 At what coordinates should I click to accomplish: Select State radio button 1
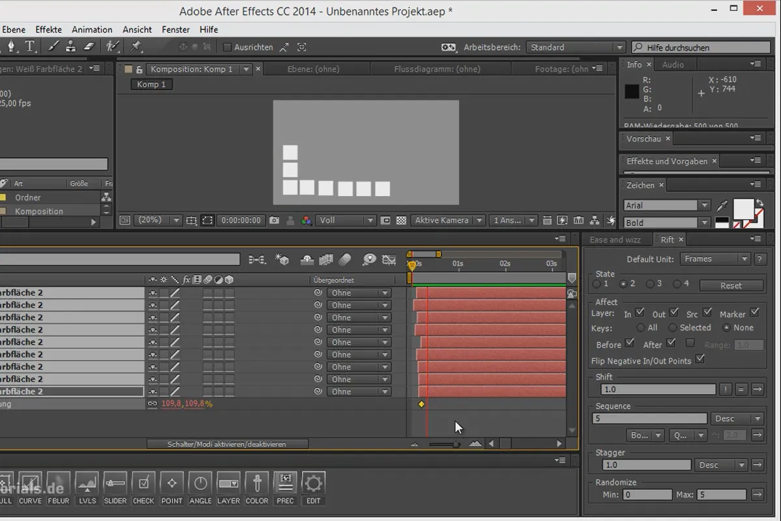[596, 284]
